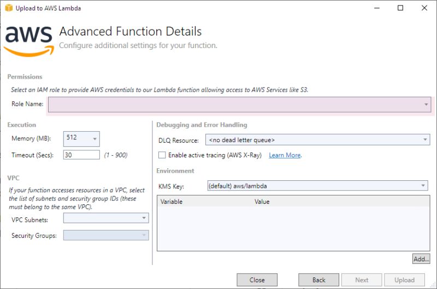Open the DLQ Resource dropdown
Viewport: 437px width, 289px height.
pyautogui.click(x=317, y=140)
